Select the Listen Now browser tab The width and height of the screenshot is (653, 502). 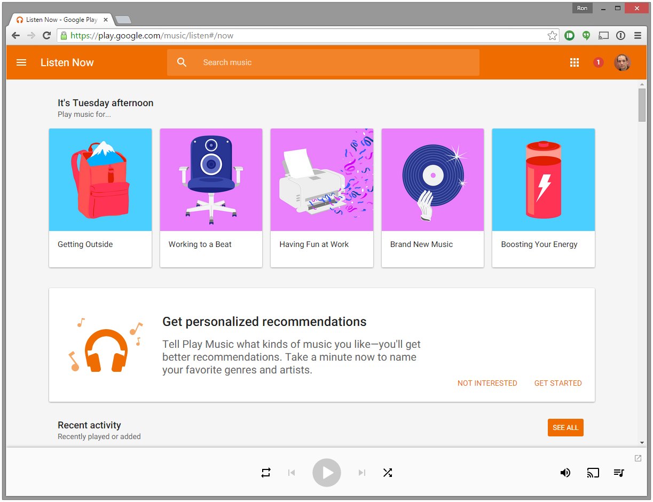coord(61,20)
